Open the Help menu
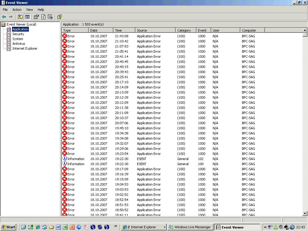Viewport: 308px width, 231px height. pos(41,10)
